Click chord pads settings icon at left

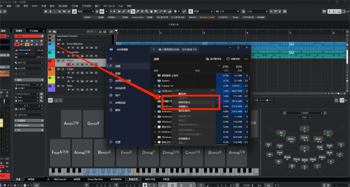coord(50,100)
